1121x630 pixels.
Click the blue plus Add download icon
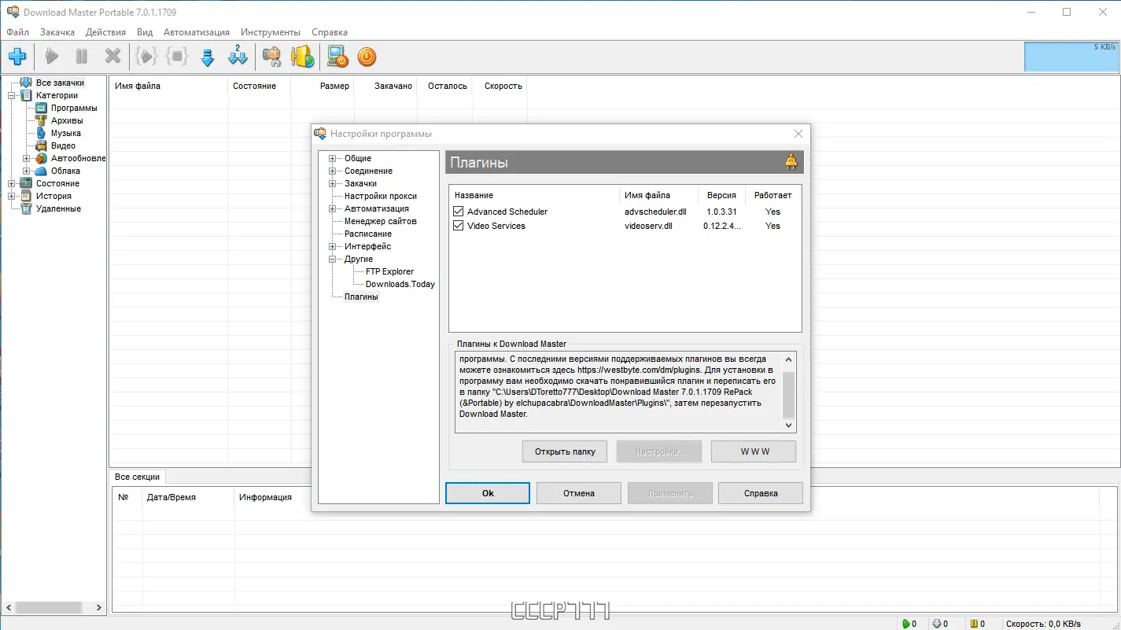[17, 56]
